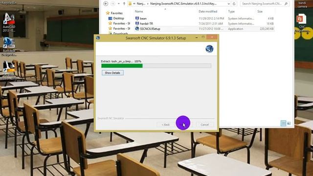Image resolution: width=313 pixels, height=176 pixels.
Task: Open recent locations dropdown arrow in Explorer
Action: tap(118, 3)
